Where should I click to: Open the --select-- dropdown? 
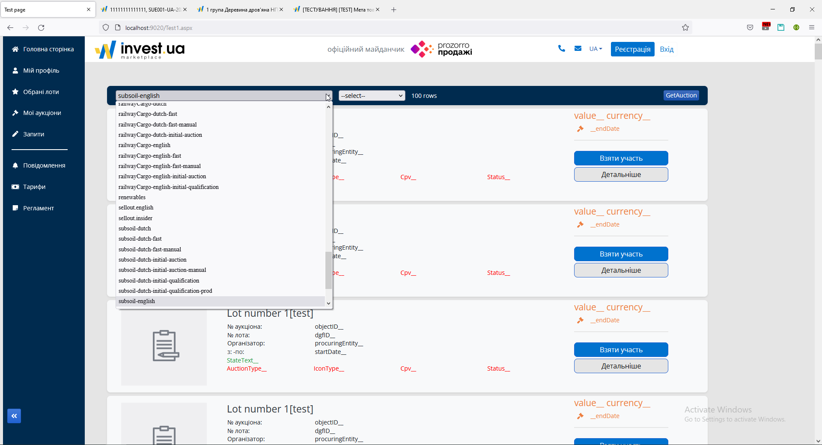[372, 96]
